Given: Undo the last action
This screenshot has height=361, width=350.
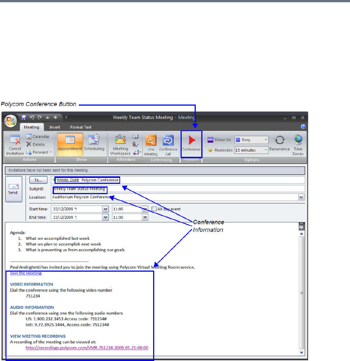Looking at the screenshot, I should (32, 117).
